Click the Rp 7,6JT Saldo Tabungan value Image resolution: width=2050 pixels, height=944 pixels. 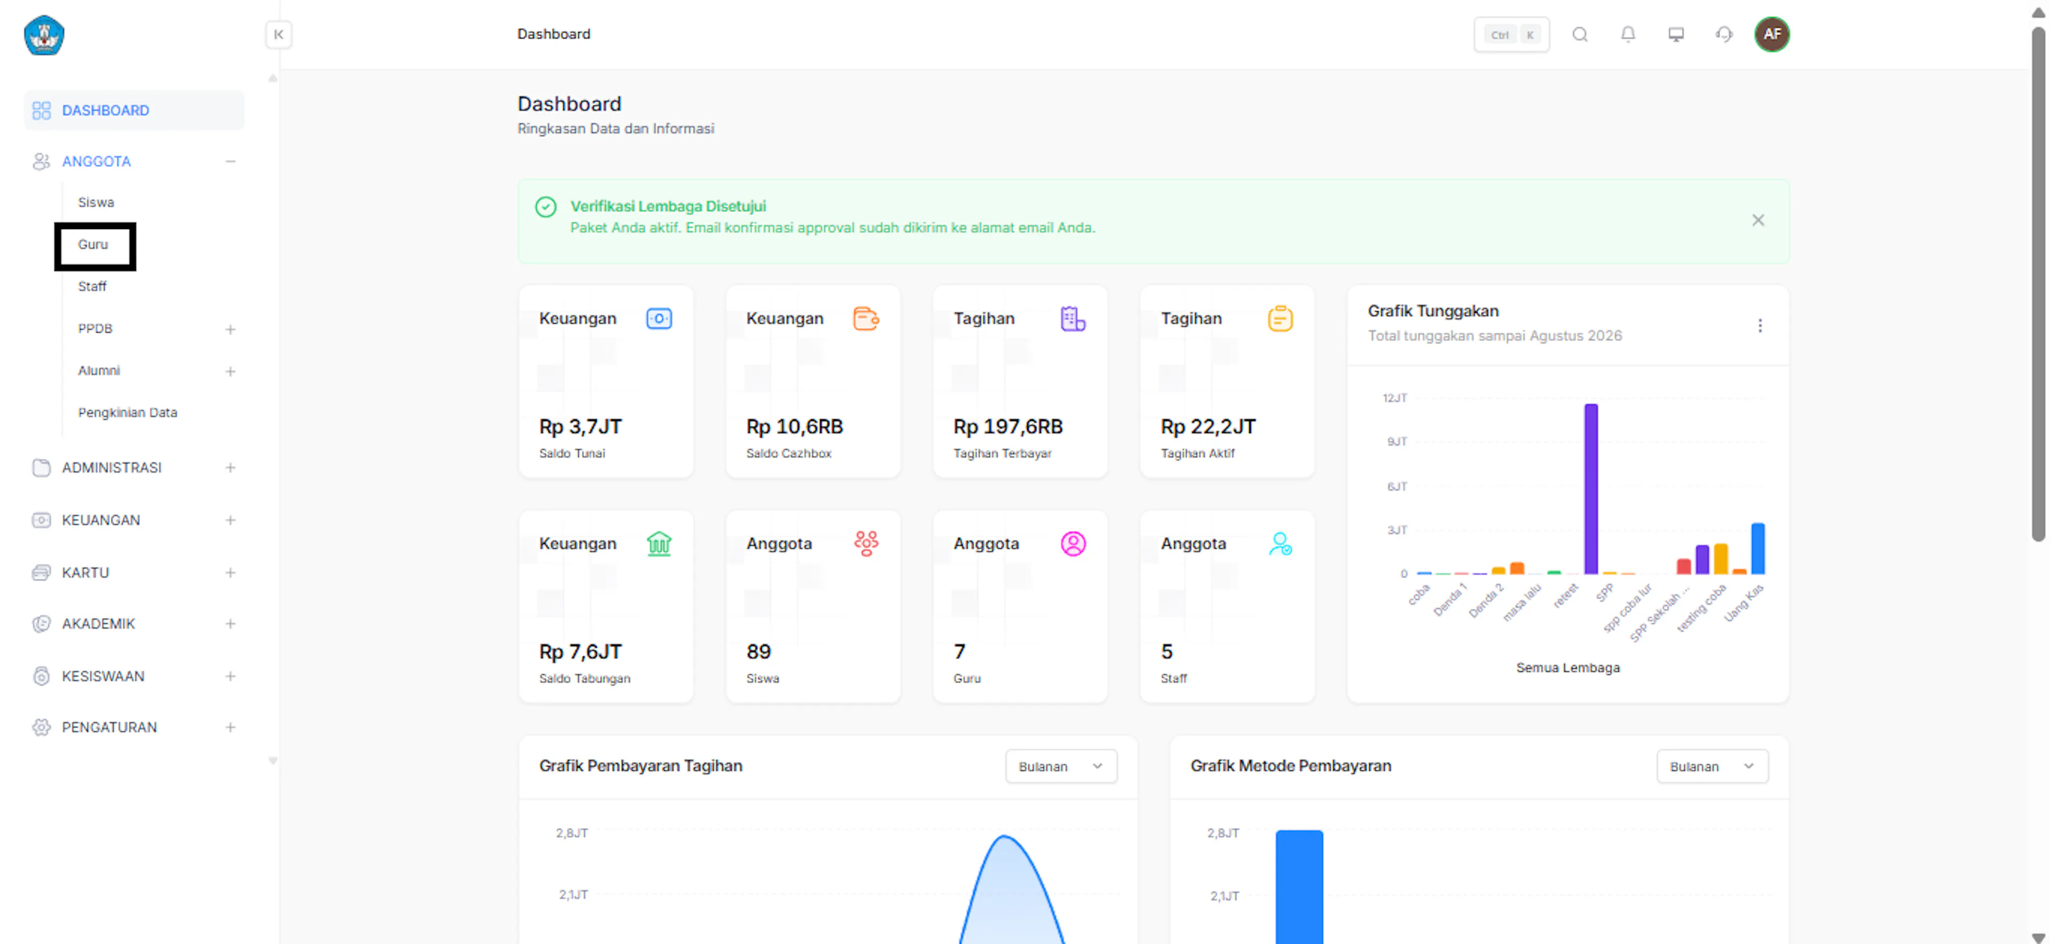click(580, 652)
